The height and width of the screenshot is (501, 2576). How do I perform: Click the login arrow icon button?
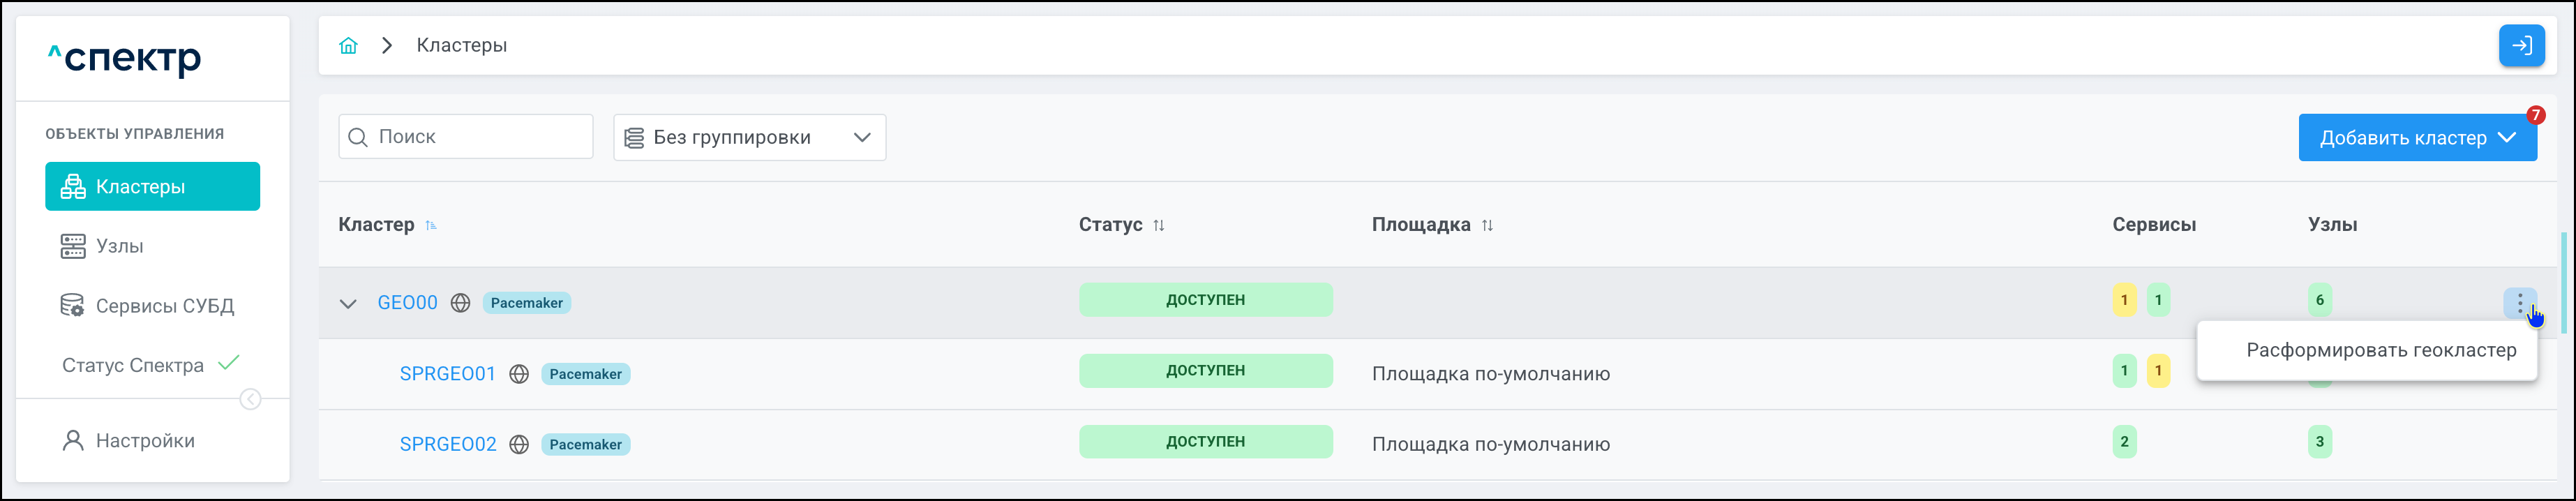pyautogui.click(x=2521, y=46)
